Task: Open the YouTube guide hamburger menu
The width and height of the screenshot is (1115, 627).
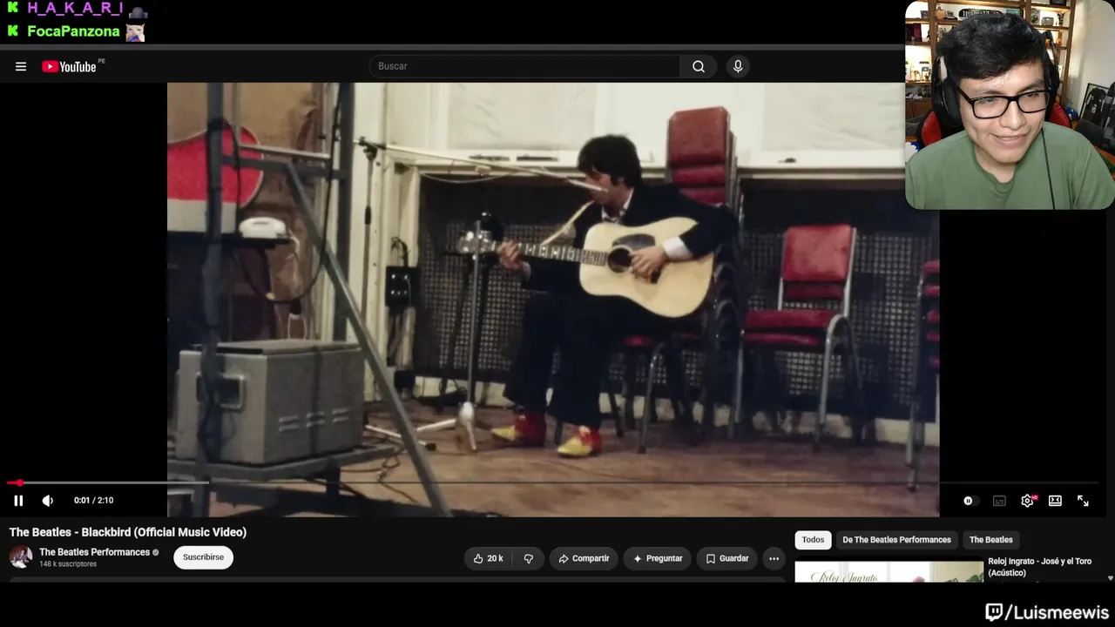Action: [21, 66]
